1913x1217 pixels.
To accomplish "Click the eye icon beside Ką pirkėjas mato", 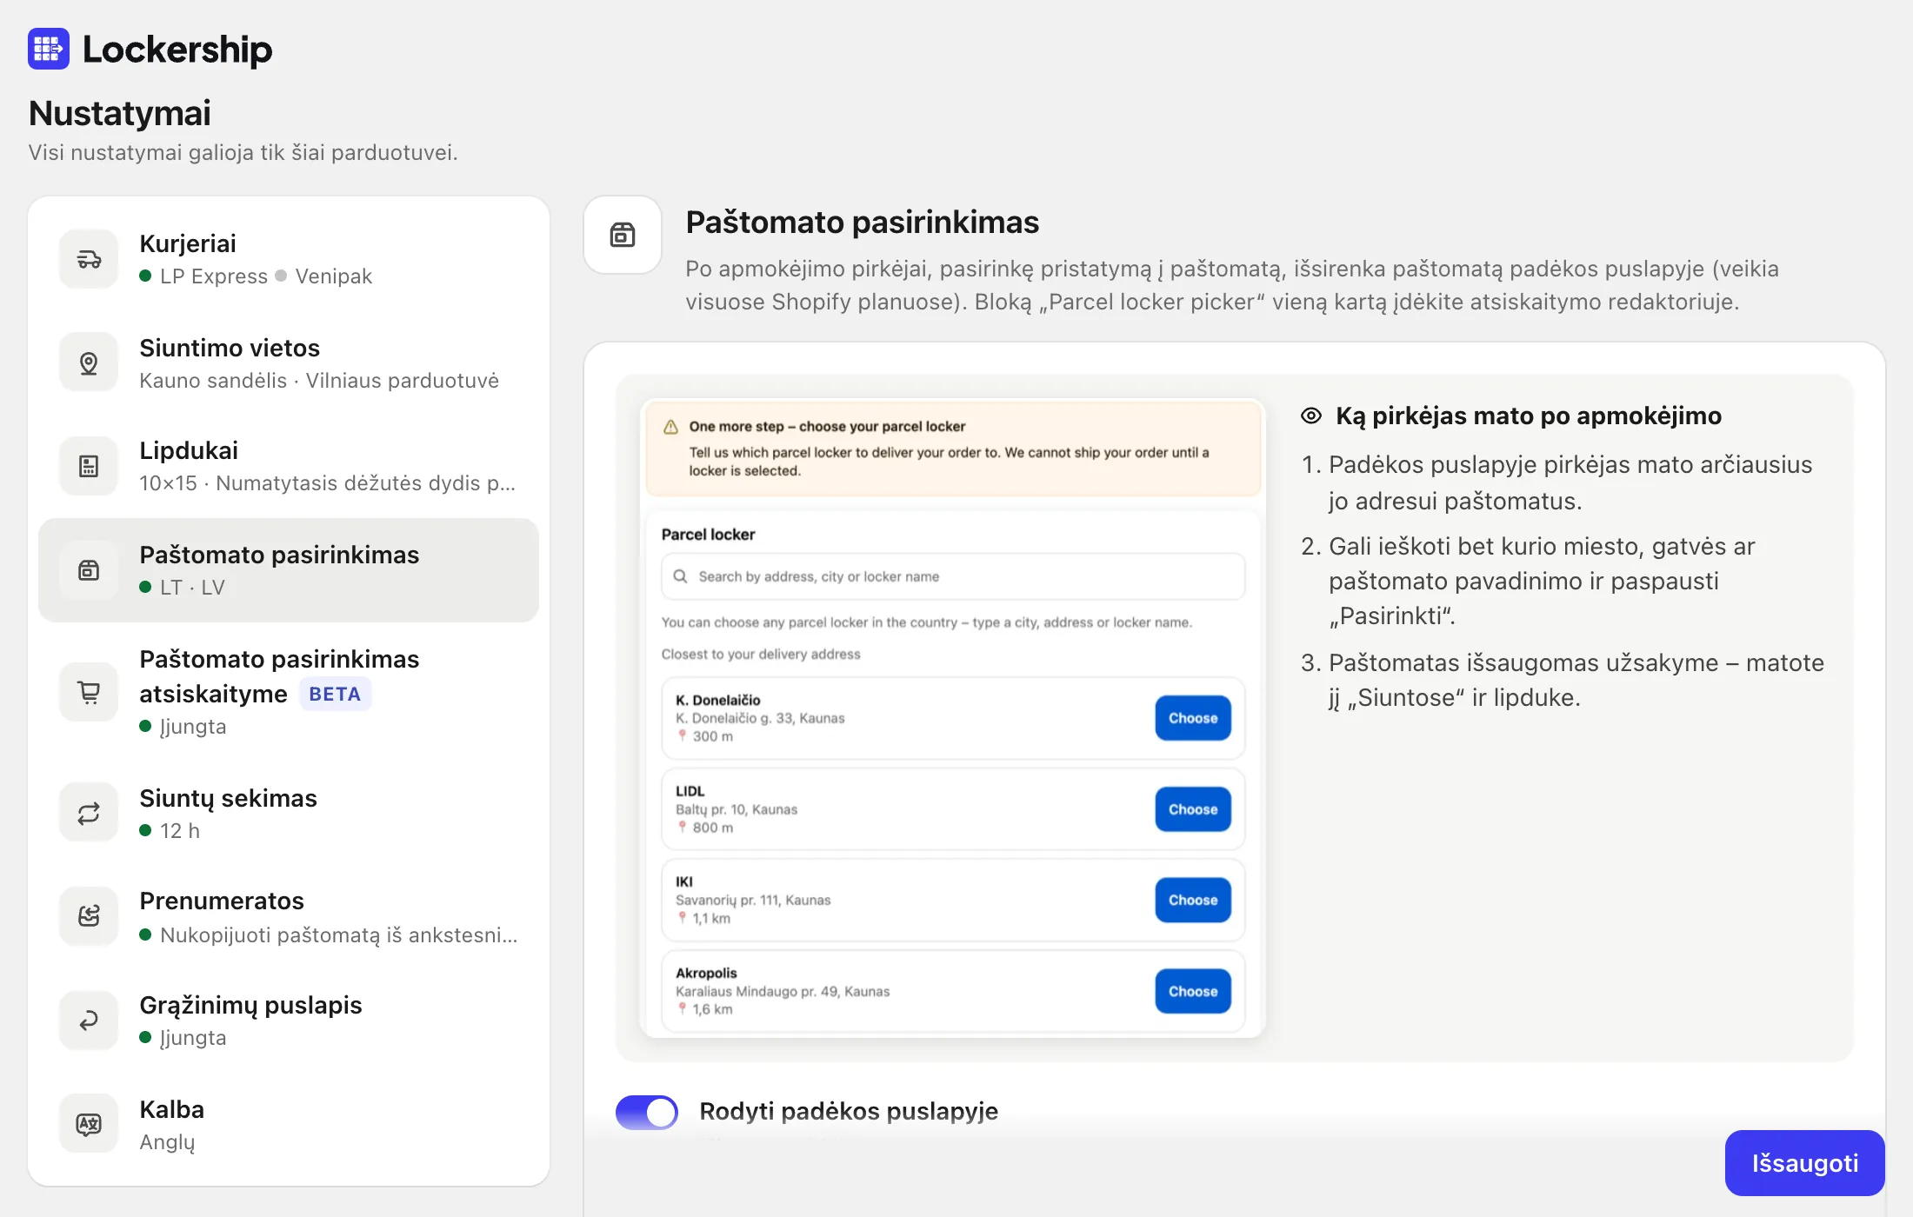I will coord(1311,416).
